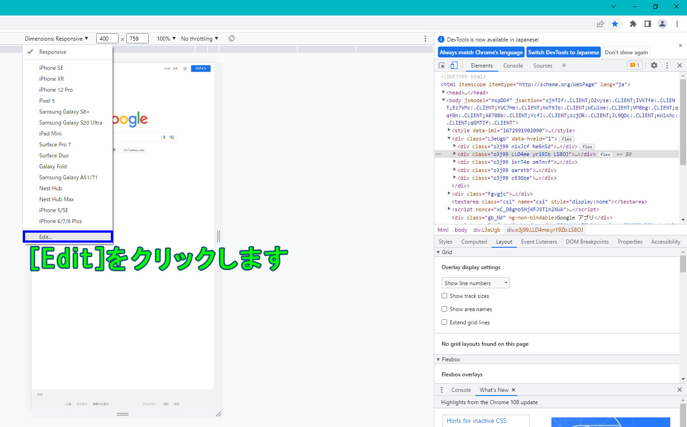Click the ellipsis beside the selected DOM node
687x427 pixels.
(438, 154)
